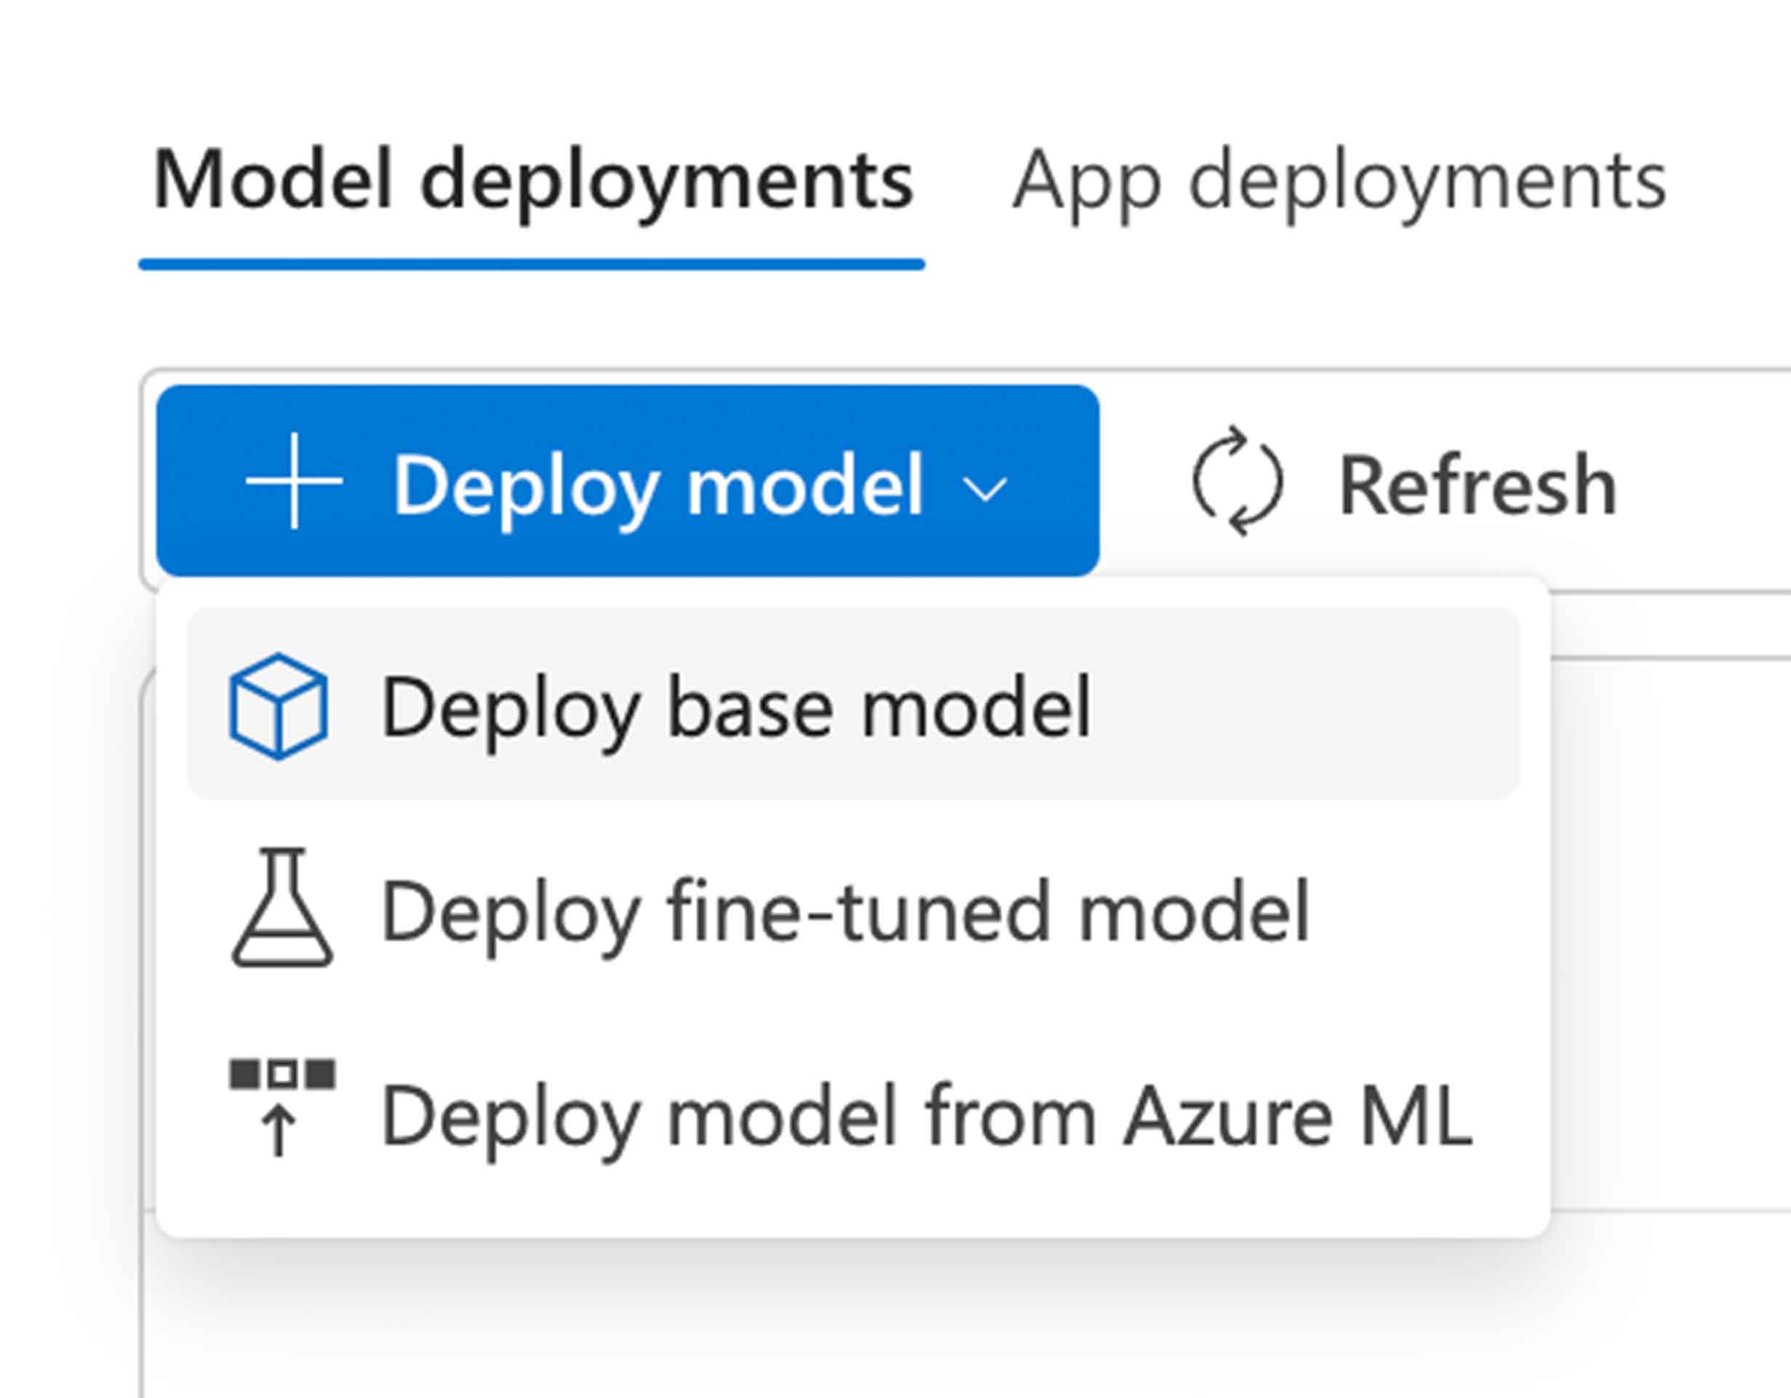The image size is (1791, 1398).
Task: Click the Azure ML upload blocks icon
Action: [x=282, y=1108]
